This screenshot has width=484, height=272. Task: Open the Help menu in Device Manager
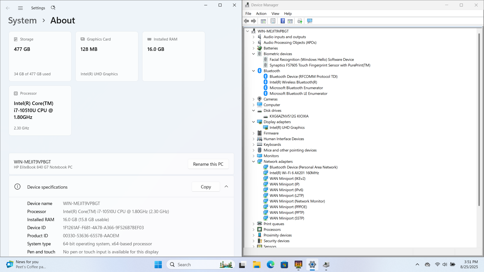[x=288, y=14]
